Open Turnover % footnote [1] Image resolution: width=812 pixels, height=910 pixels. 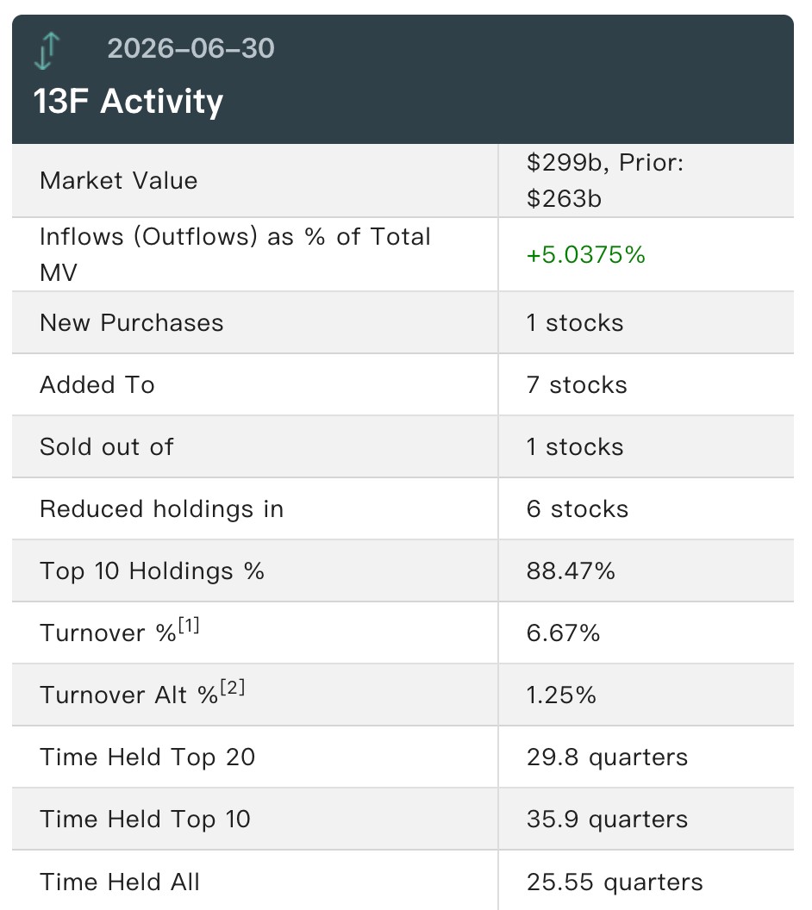coord(189,626)
